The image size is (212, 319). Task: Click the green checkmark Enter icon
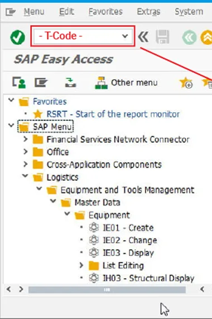pyautogui.click(x=18, y=37)
